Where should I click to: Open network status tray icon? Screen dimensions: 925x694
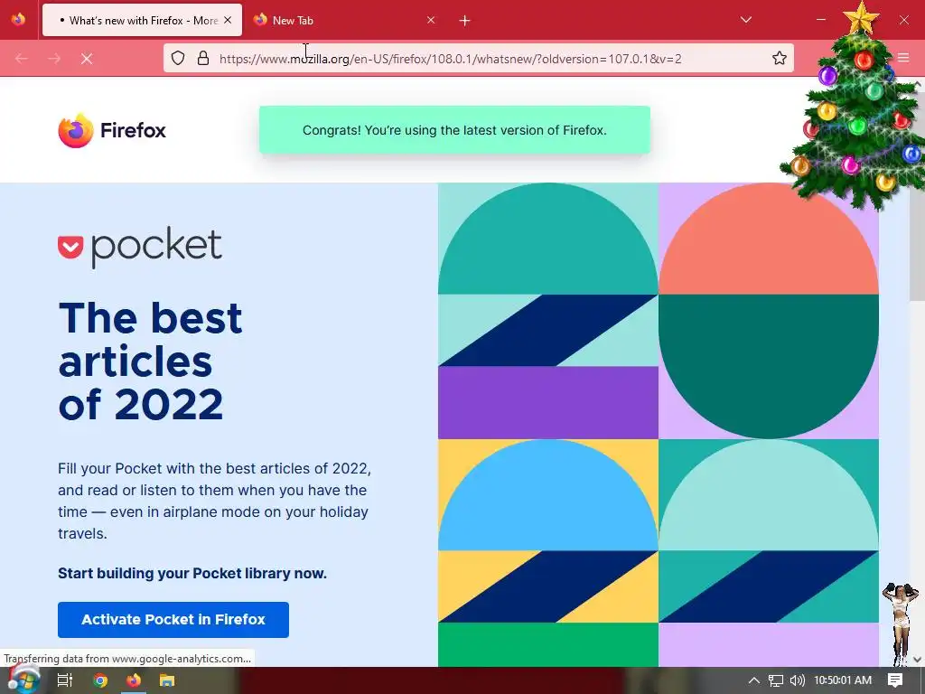776,680
